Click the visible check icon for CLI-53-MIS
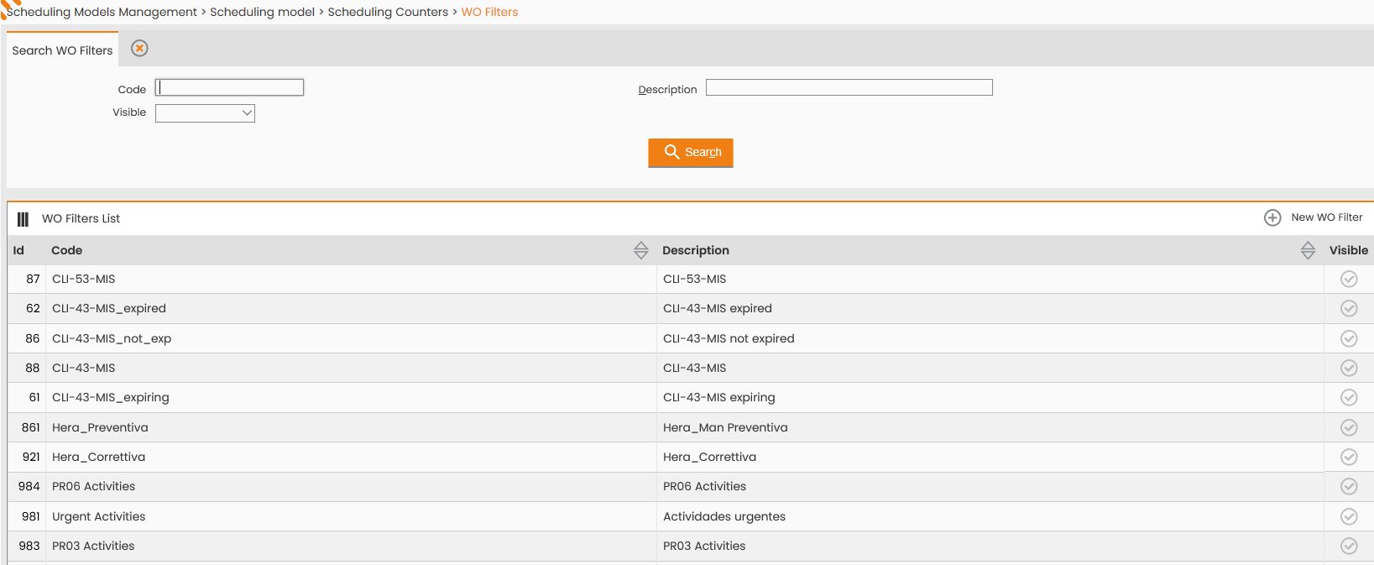Image resolution: width=1374 pixels, height=565 pixels. point(1349,279)
